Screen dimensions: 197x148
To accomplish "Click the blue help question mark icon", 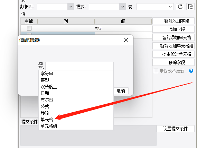I will (191, 71).
